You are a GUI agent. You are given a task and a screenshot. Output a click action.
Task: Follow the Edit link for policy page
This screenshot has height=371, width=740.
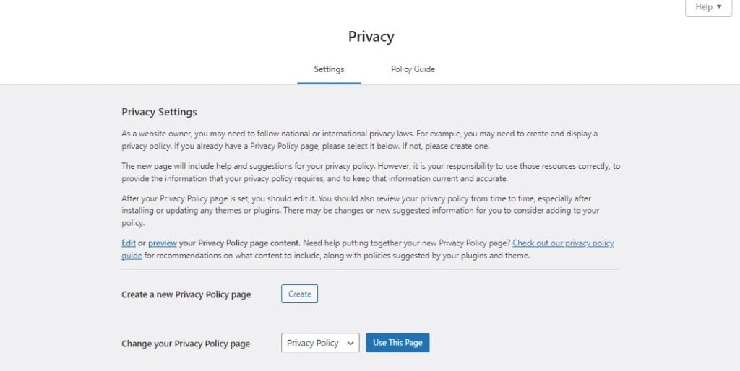pos(129,243)
